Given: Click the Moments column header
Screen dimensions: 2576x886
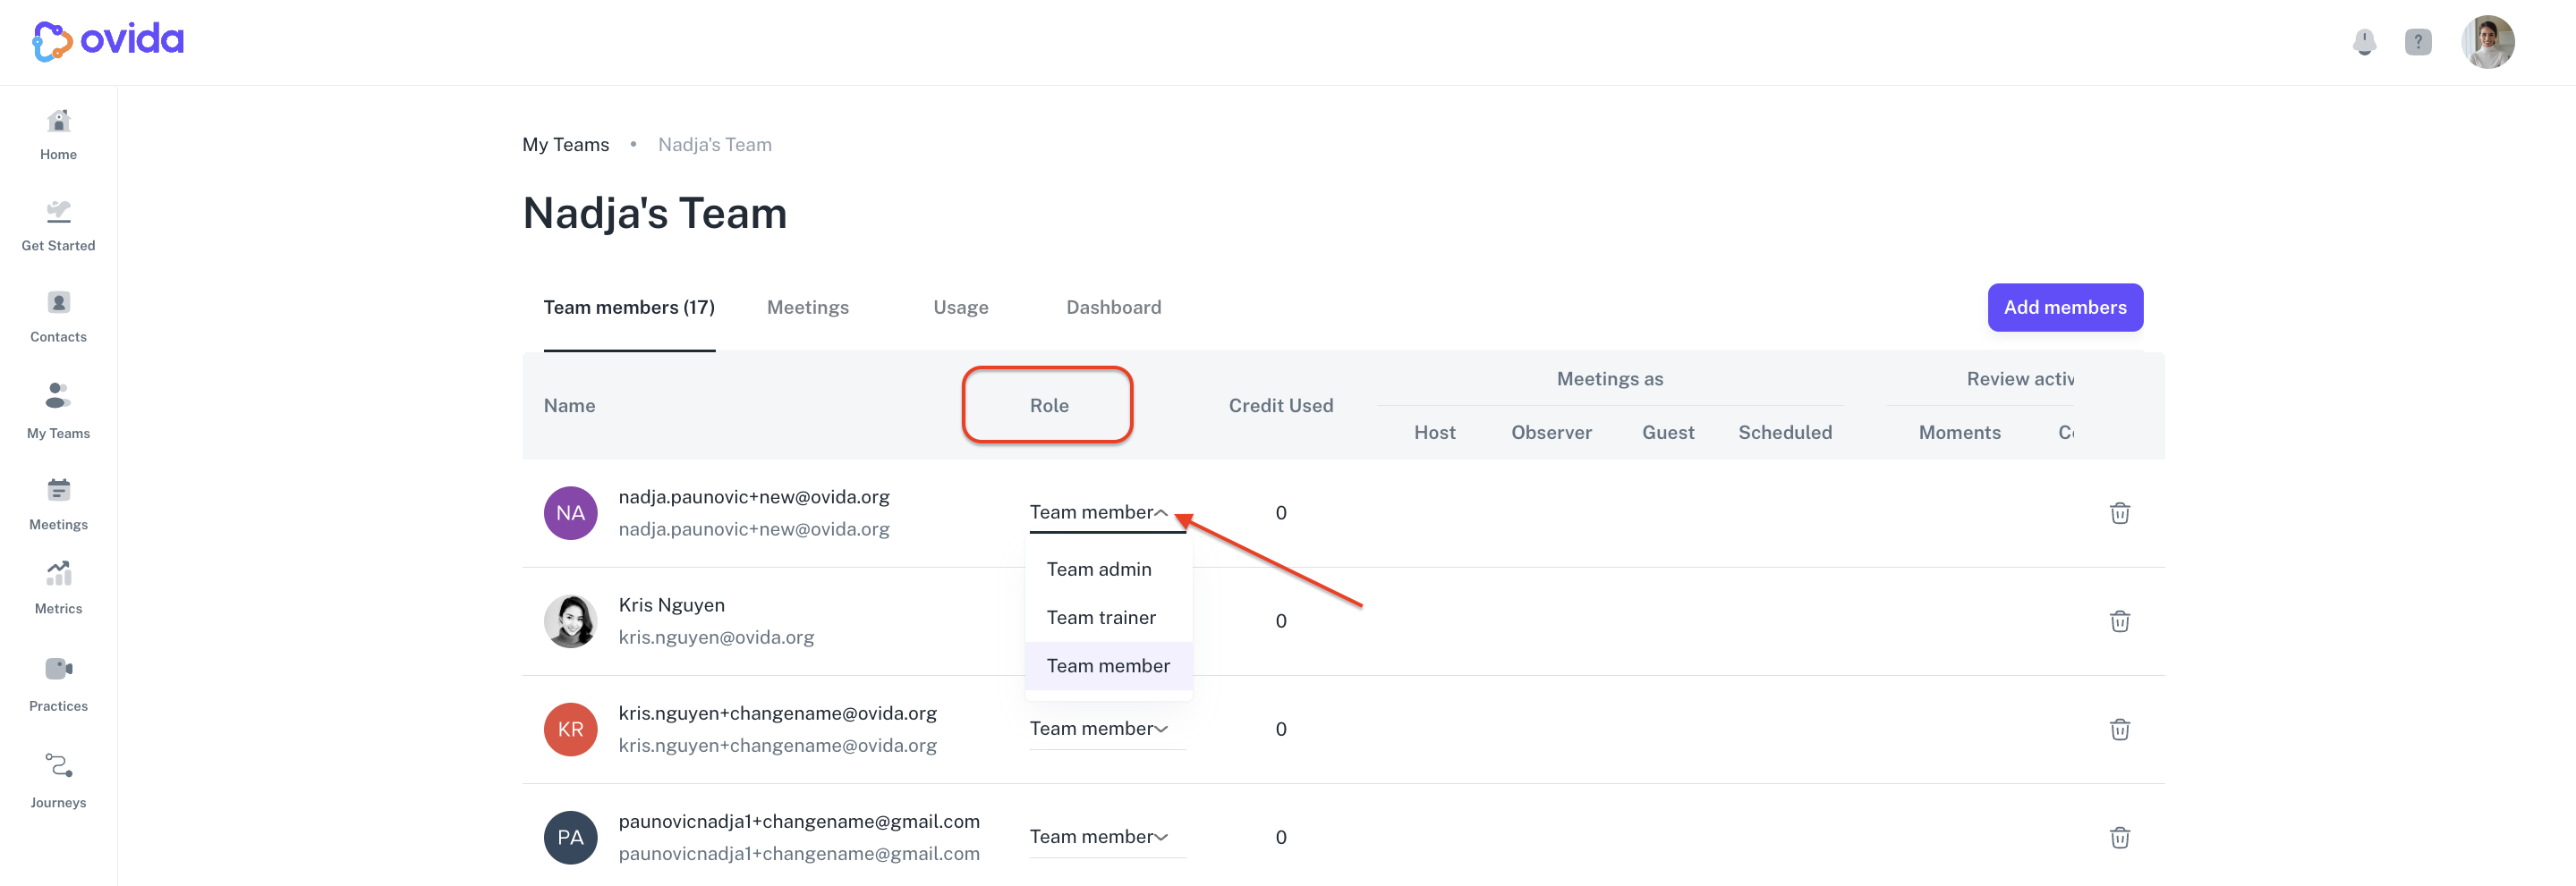Looking at the screenshot, I should (x=1959, y=433).
